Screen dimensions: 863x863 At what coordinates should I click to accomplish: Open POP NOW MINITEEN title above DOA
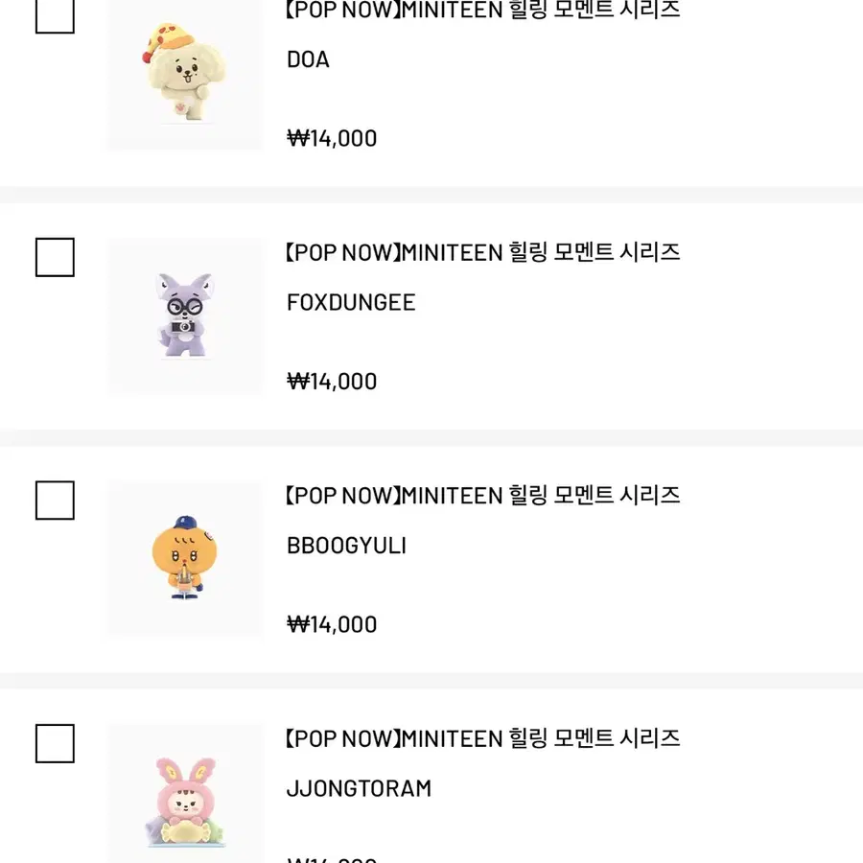tap(482, 11)
